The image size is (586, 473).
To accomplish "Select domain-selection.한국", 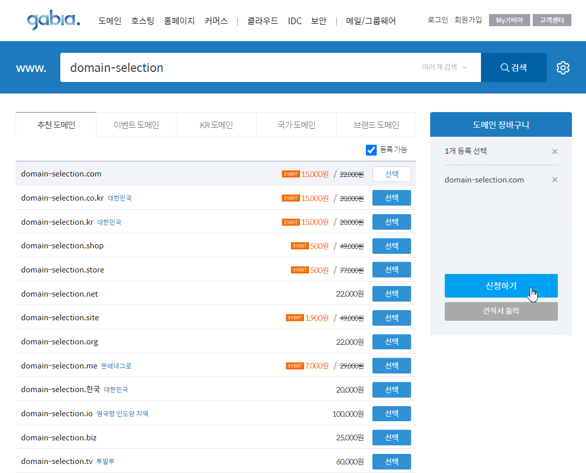I will [392, 390].
